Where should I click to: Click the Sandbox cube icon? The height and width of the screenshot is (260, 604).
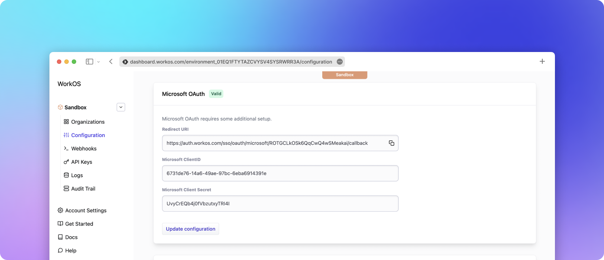pyautogui.click(x=60, y=107)
